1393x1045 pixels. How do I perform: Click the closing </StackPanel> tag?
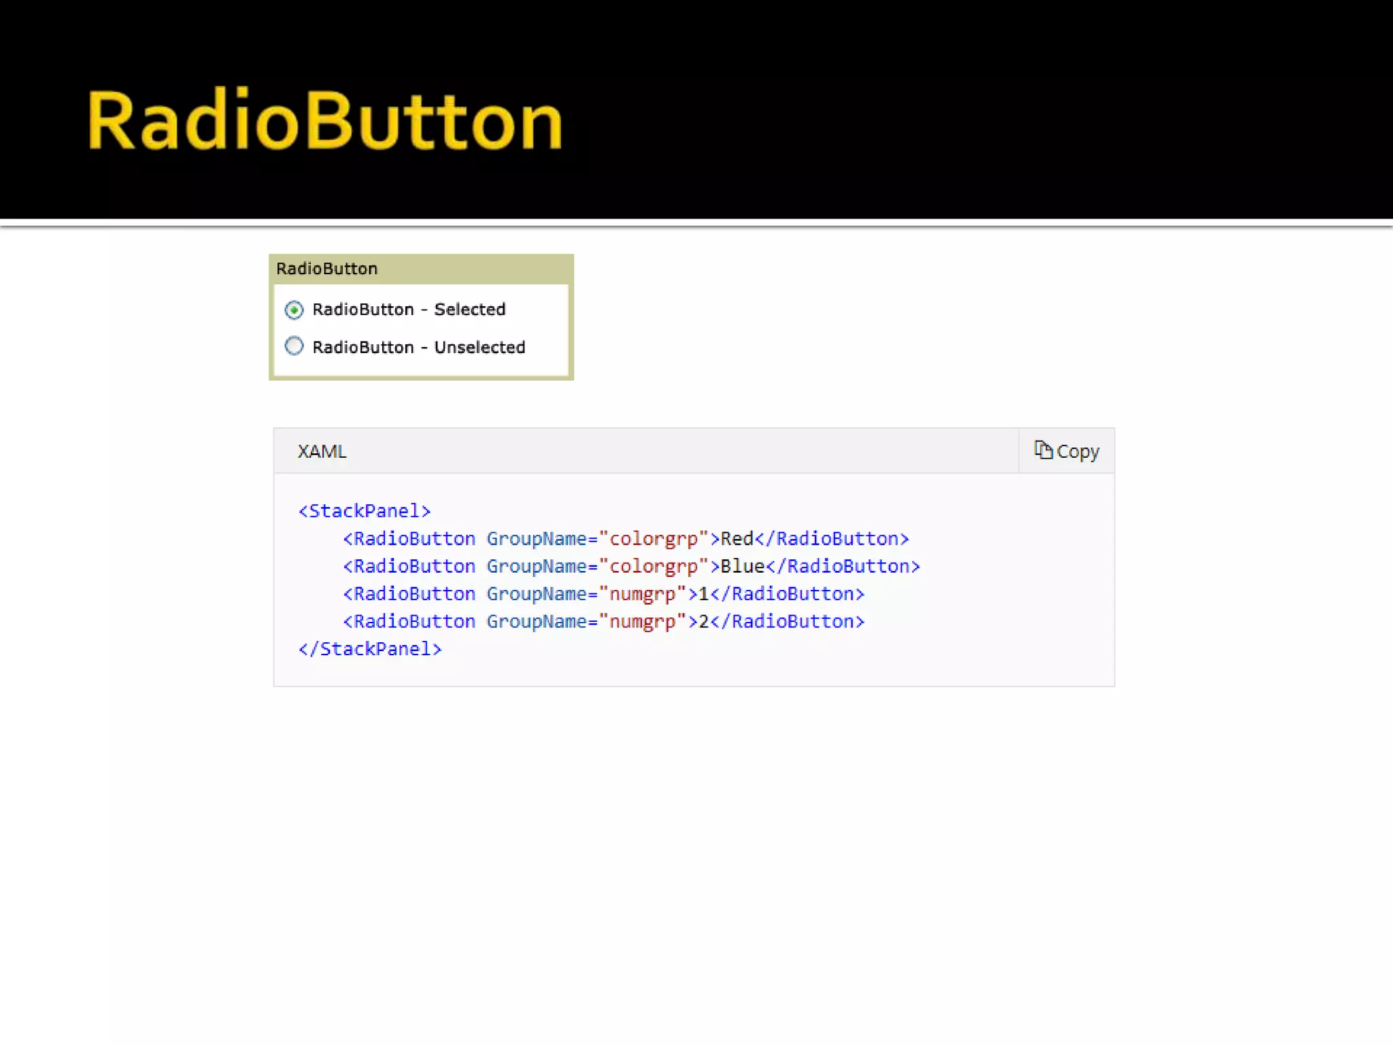[370, 649]
